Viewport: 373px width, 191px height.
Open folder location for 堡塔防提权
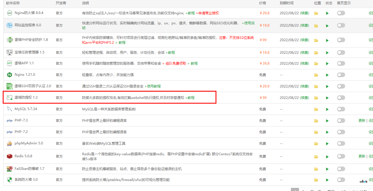click(x=316, y=98)
